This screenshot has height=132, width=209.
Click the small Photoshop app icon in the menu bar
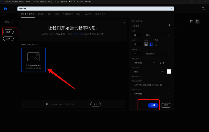coord(2,2)
